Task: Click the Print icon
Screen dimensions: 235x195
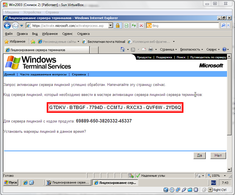Action: click(151, 49)
